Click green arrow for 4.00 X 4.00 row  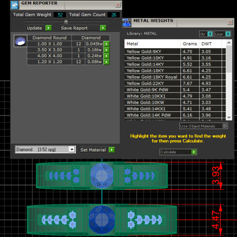(107, 56)
